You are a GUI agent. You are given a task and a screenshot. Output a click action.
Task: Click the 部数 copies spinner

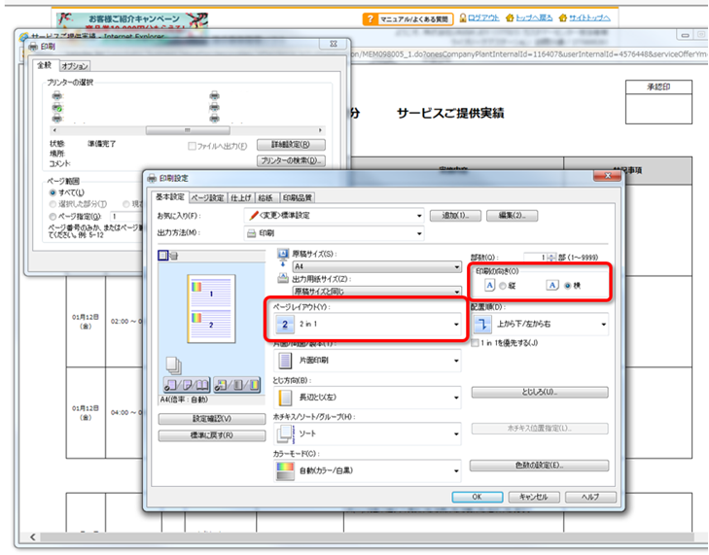coord(551,258)
